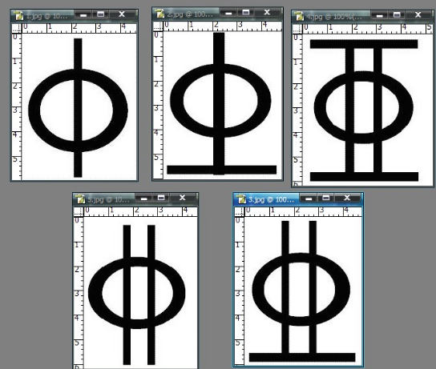Image resolution: width=436 pixels, height=369 pixels.
Task: Click the horizontal ruler of 2.jpg window
Action: tap(223, 26)
